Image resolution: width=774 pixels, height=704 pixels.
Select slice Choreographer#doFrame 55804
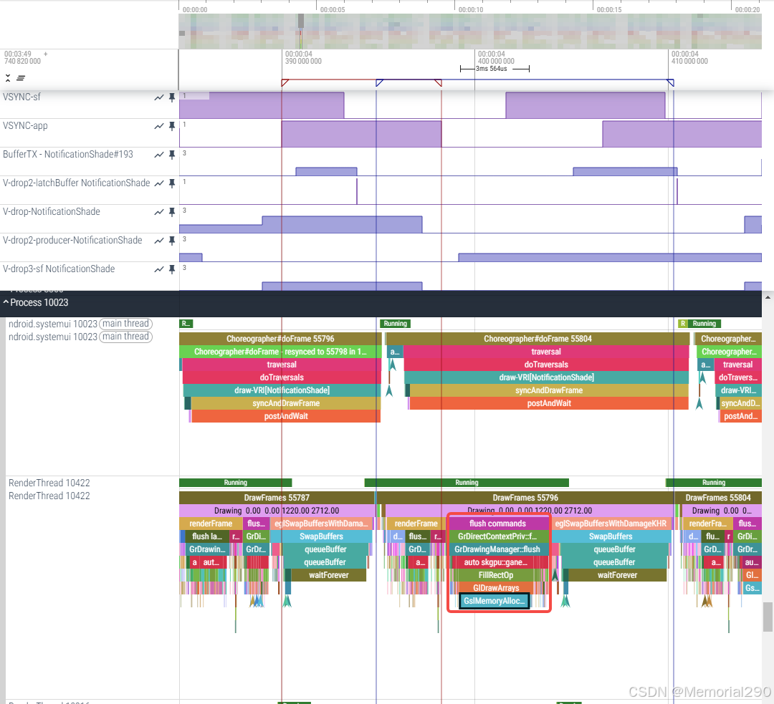pos(537,339)
